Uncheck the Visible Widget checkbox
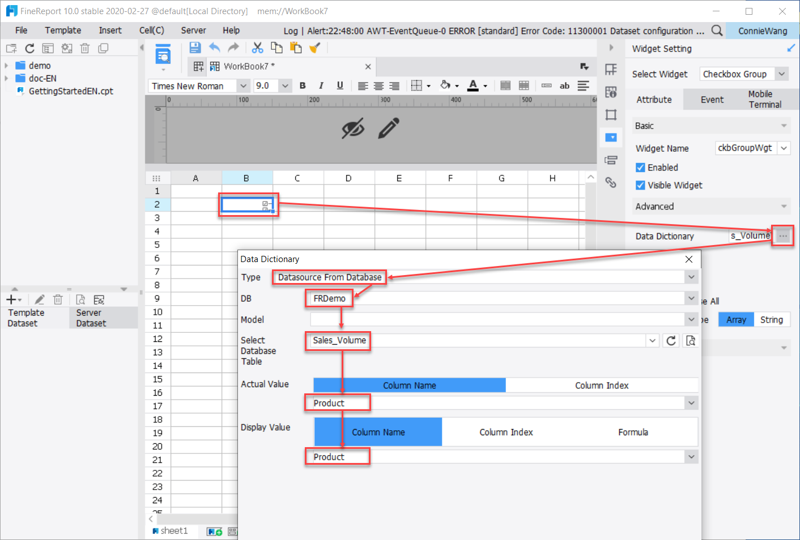 pyautogui.click(x=640, y=185)
